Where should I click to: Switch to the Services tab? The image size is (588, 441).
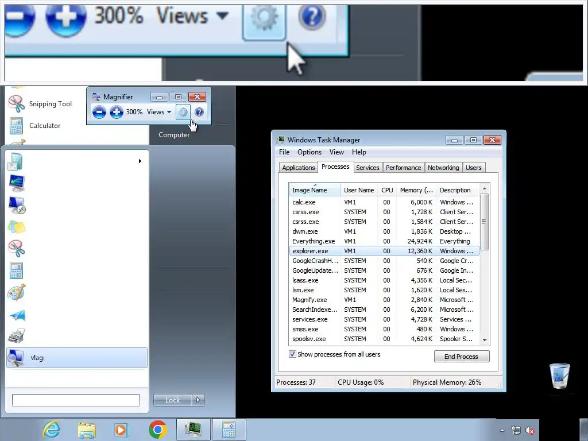point(367,168)
